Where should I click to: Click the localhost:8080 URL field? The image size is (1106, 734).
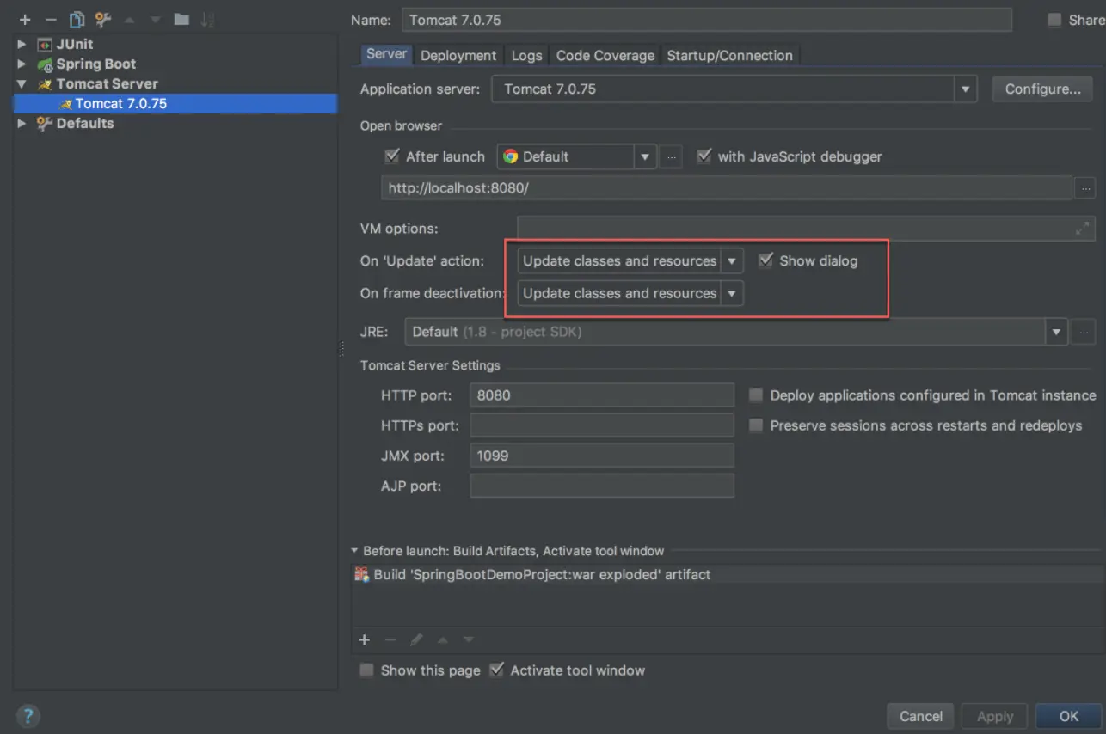pyautogui.click(x=727, y=187)
